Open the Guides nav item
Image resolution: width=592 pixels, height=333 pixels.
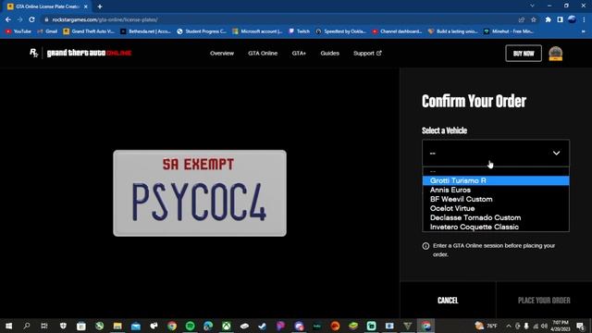click(329, 54)
